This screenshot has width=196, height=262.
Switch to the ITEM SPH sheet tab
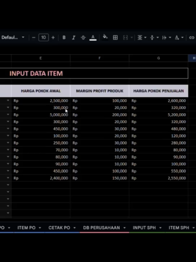(179, 228)
